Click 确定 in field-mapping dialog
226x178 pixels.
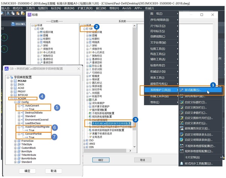[x=27, y=171]
